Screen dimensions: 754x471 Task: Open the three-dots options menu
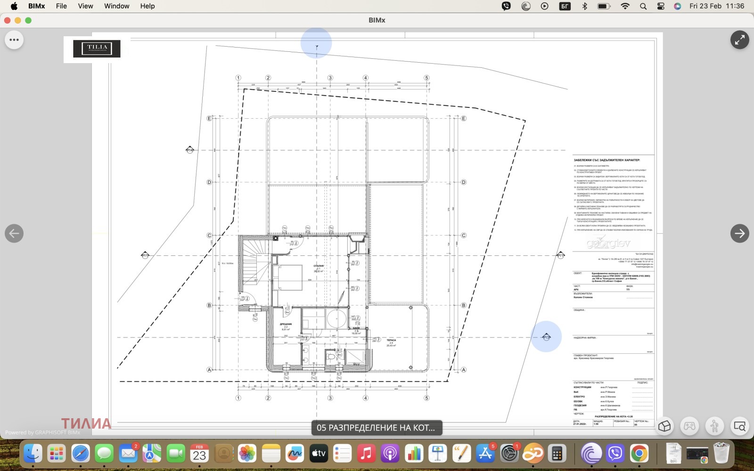(x=14, y=40)
